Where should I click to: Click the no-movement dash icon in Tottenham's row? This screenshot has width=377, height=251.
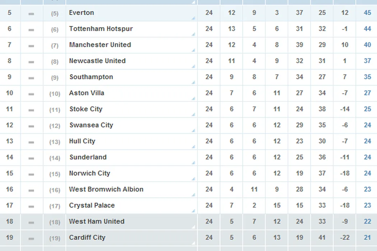pos(31,30)
